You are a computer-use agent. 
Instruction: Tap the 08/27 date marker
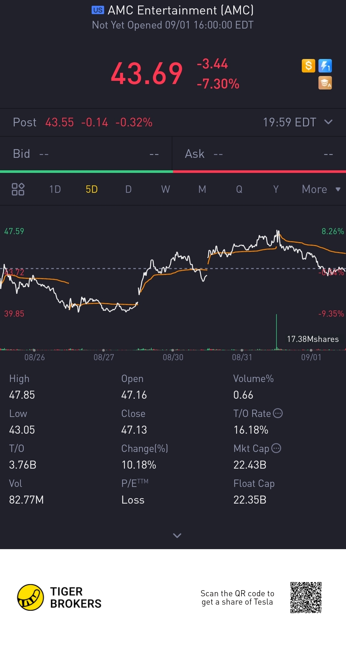(104, 357)
